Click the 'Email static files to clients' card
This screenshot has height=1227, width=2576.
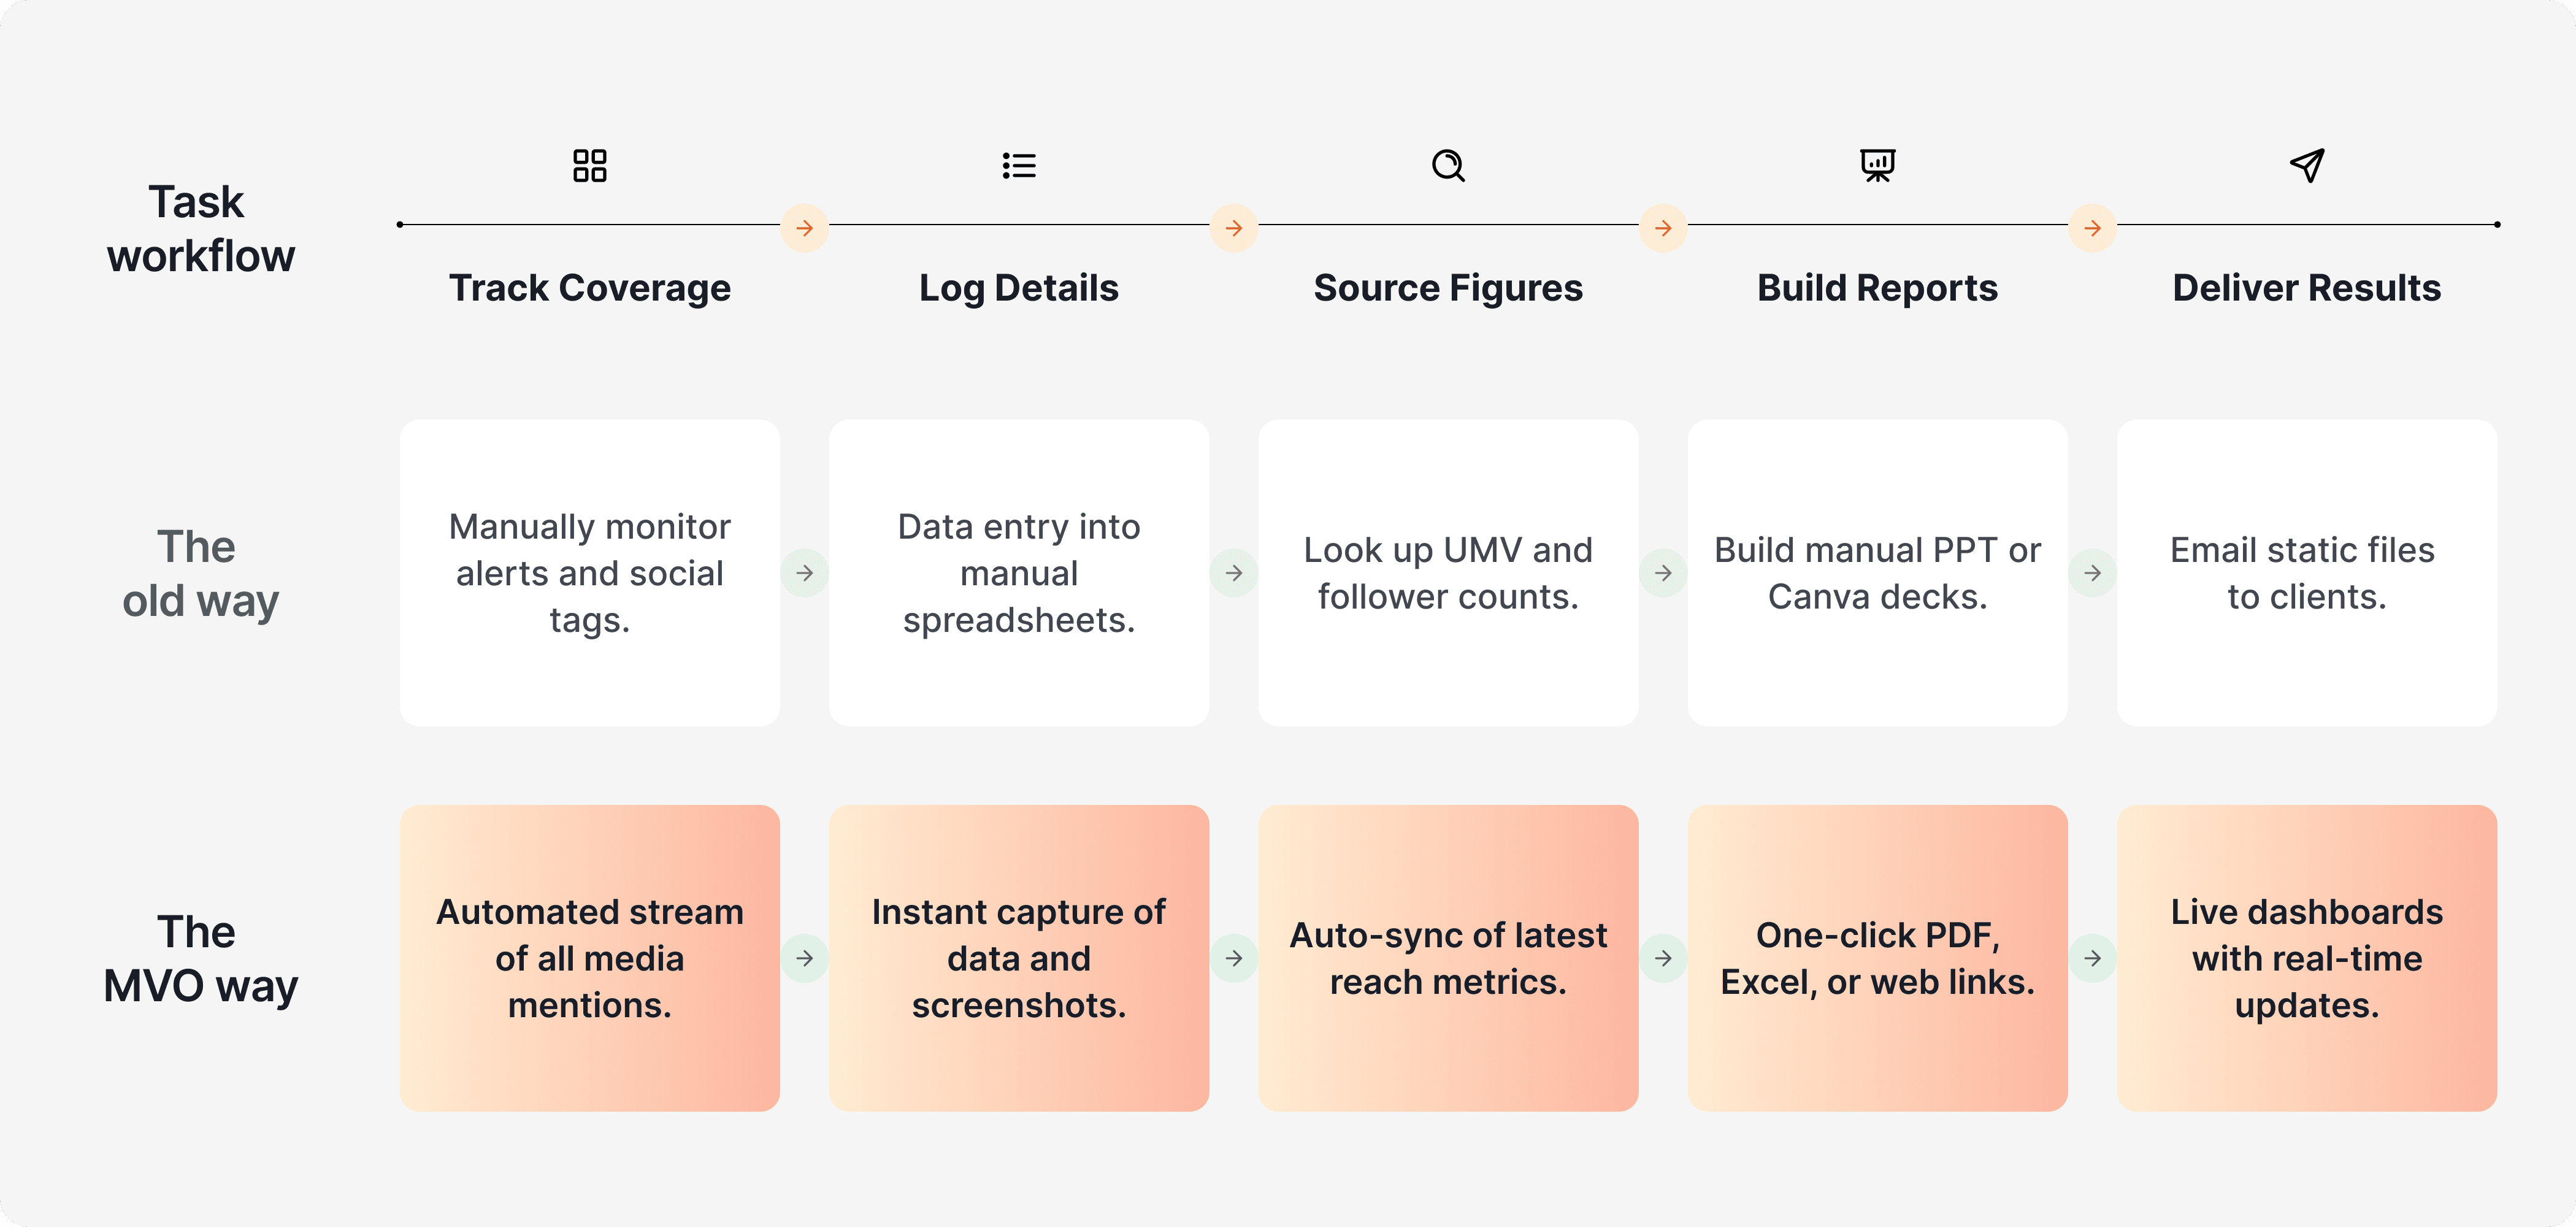2306,573
